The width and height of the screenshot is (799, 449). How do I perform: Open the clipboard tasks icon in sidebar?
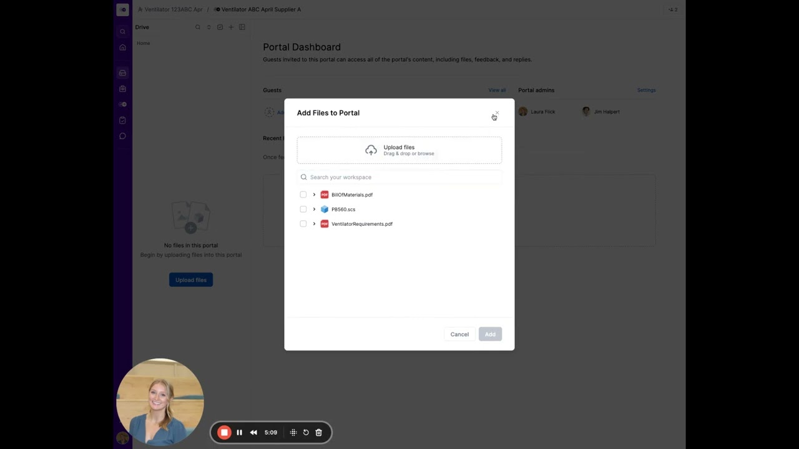point(122,120)
